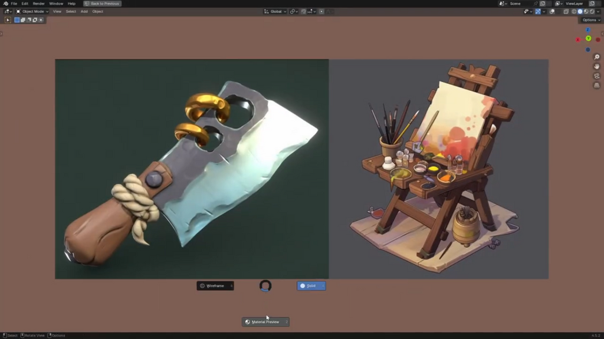Viewport: 604px width, 339px height.
Task: Switch to solid shading in header
Action: 580,12
